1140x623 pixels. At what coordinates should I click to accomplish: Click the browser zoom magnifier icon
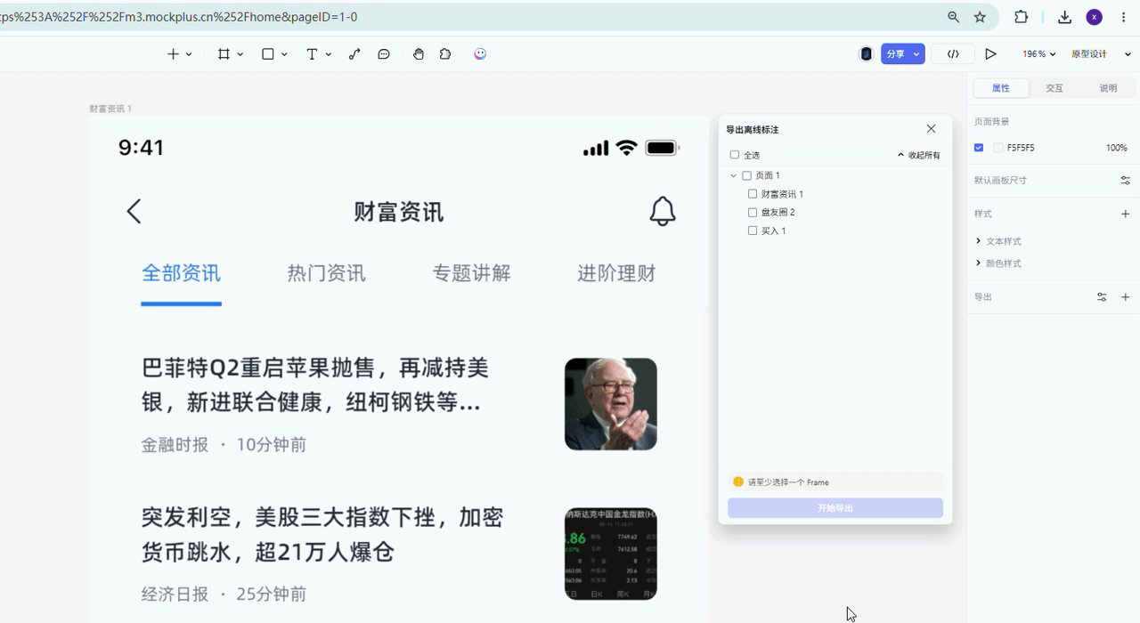tap(953, 17)
